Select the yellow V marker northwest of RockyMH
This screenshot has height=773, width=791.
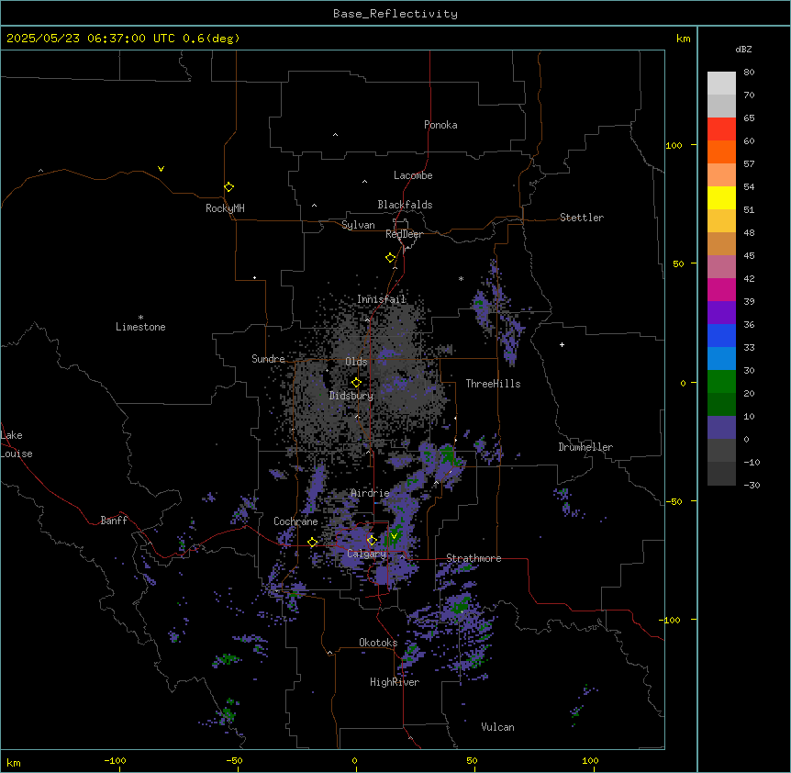(161, 169)
